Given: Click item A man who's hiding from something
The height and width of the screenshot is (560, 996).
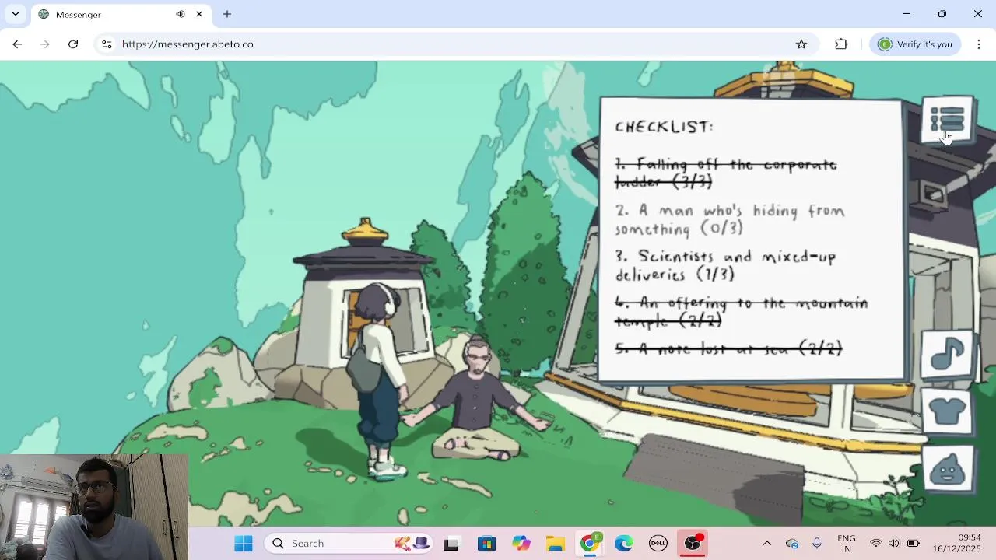Looking at the screenshot, I should 729,219.
